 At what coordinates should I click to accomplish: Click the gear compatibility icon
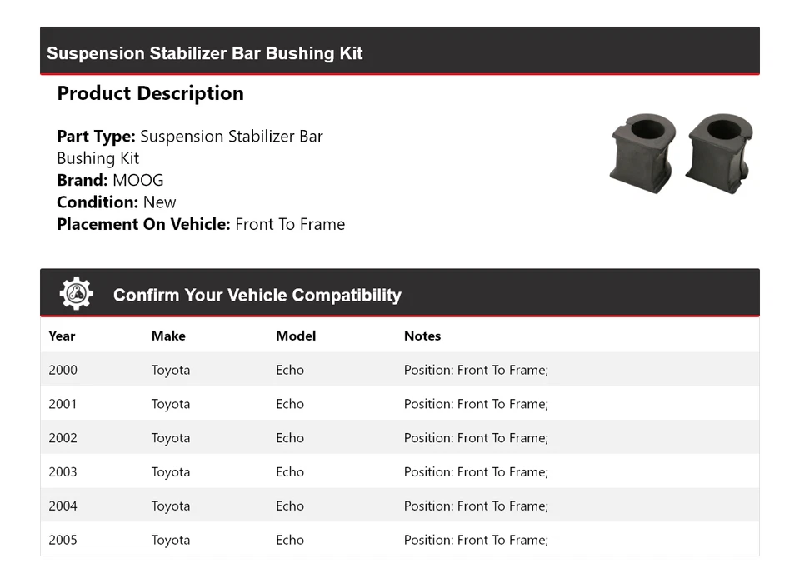(77, 294)
